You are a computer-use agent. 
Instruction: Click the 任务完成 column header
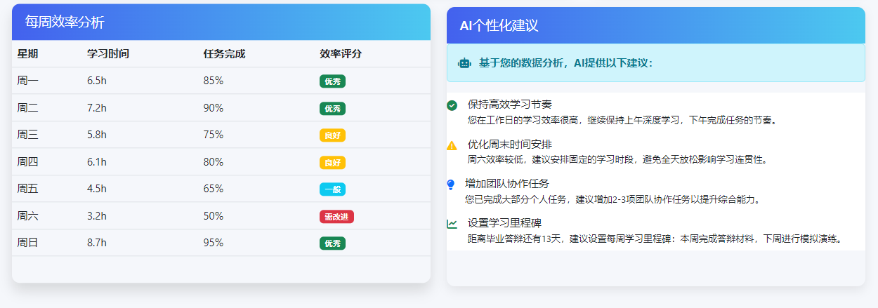point(224,54)
